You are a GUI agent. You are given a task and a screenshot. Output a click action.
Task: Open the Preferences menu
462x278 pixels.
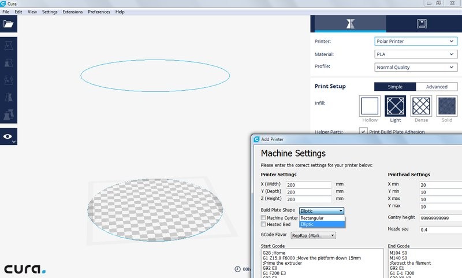[x=99, y=12]
